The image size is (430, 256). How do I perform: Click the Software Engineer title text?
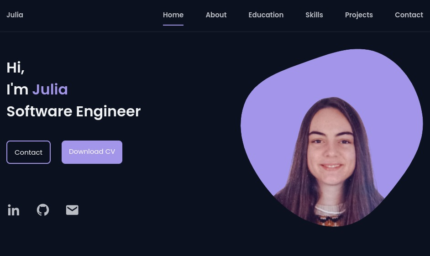click(x=73, y=111)
